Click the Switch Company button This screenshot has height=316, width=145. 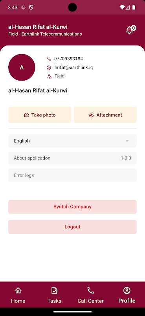pos(72,207)
